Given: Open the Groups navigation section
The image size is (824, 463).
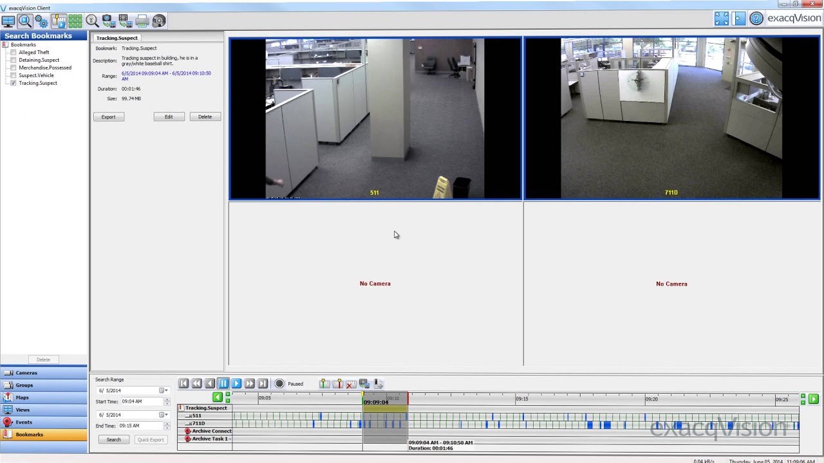Looking at the screenshot, I should pos(44,385).
